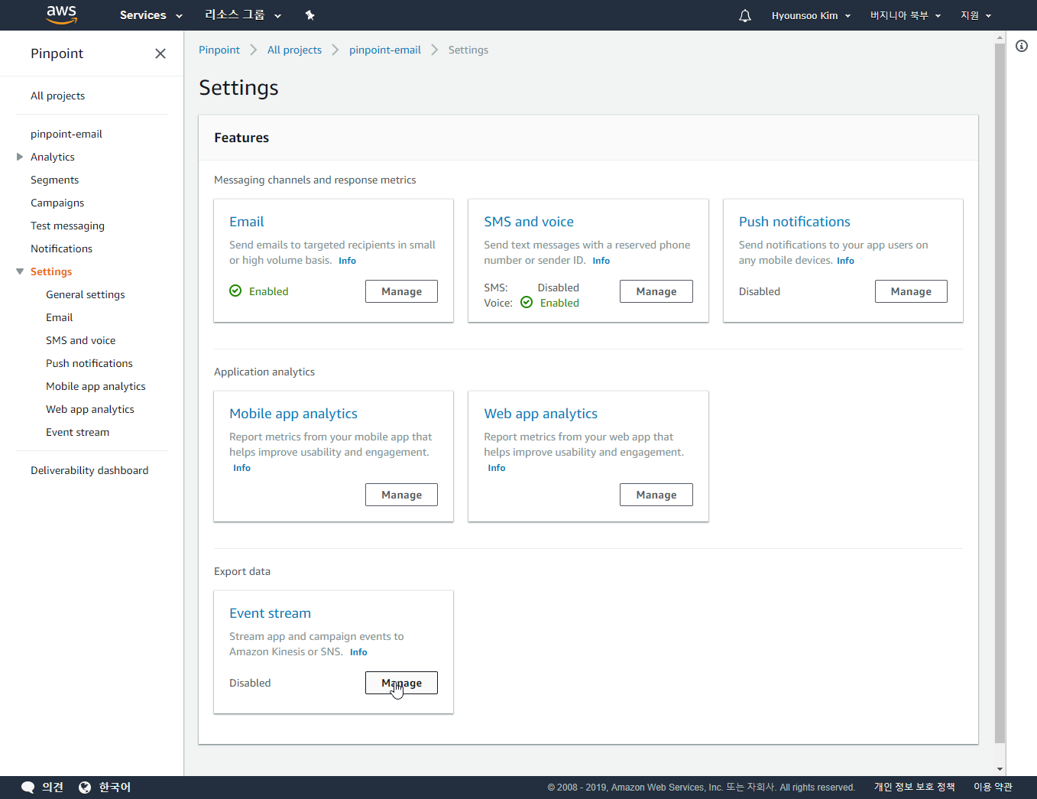Open Segments in sidebar
Screen dimensions: 1037x799
point(54,180)
